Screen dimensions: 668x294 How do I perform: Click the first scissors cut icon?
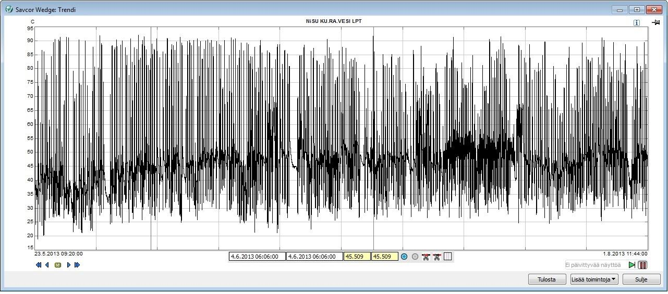pos(426,257)
